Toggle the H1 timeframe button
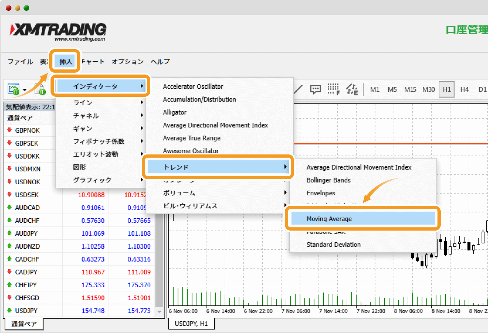The image size is (488, 333). coord(447,89)
